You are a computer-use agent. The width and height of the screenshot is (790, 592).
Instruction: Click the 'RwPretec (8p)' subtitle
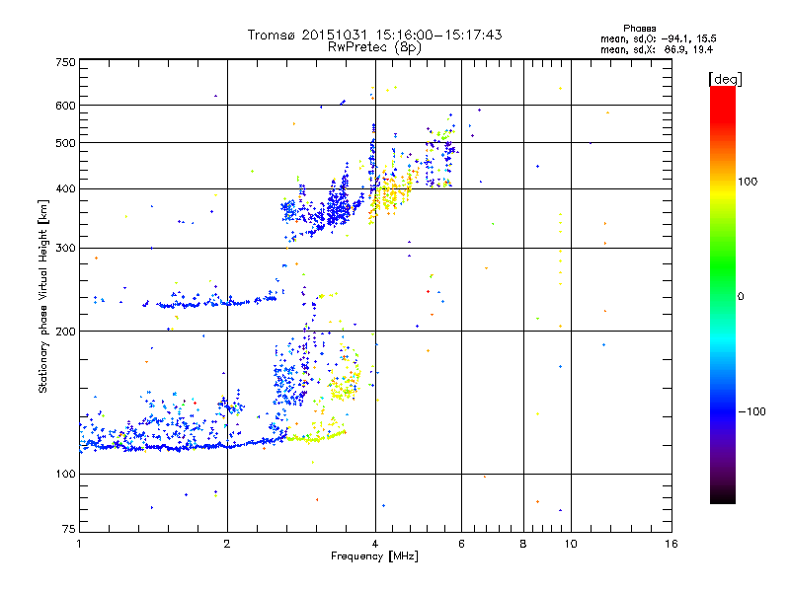[374, 47]
